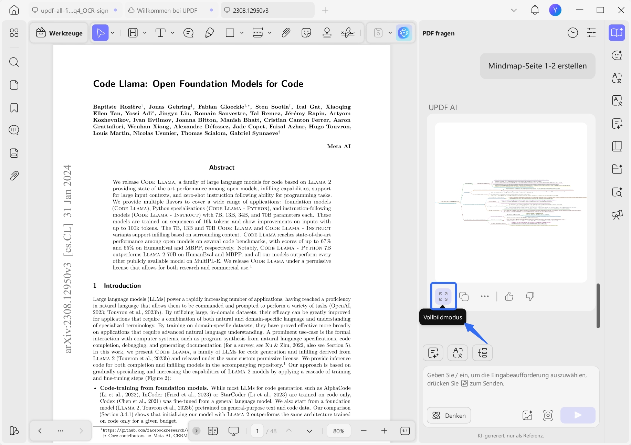
Task: Open the home screen icon
Action: (x=14, y=10)
